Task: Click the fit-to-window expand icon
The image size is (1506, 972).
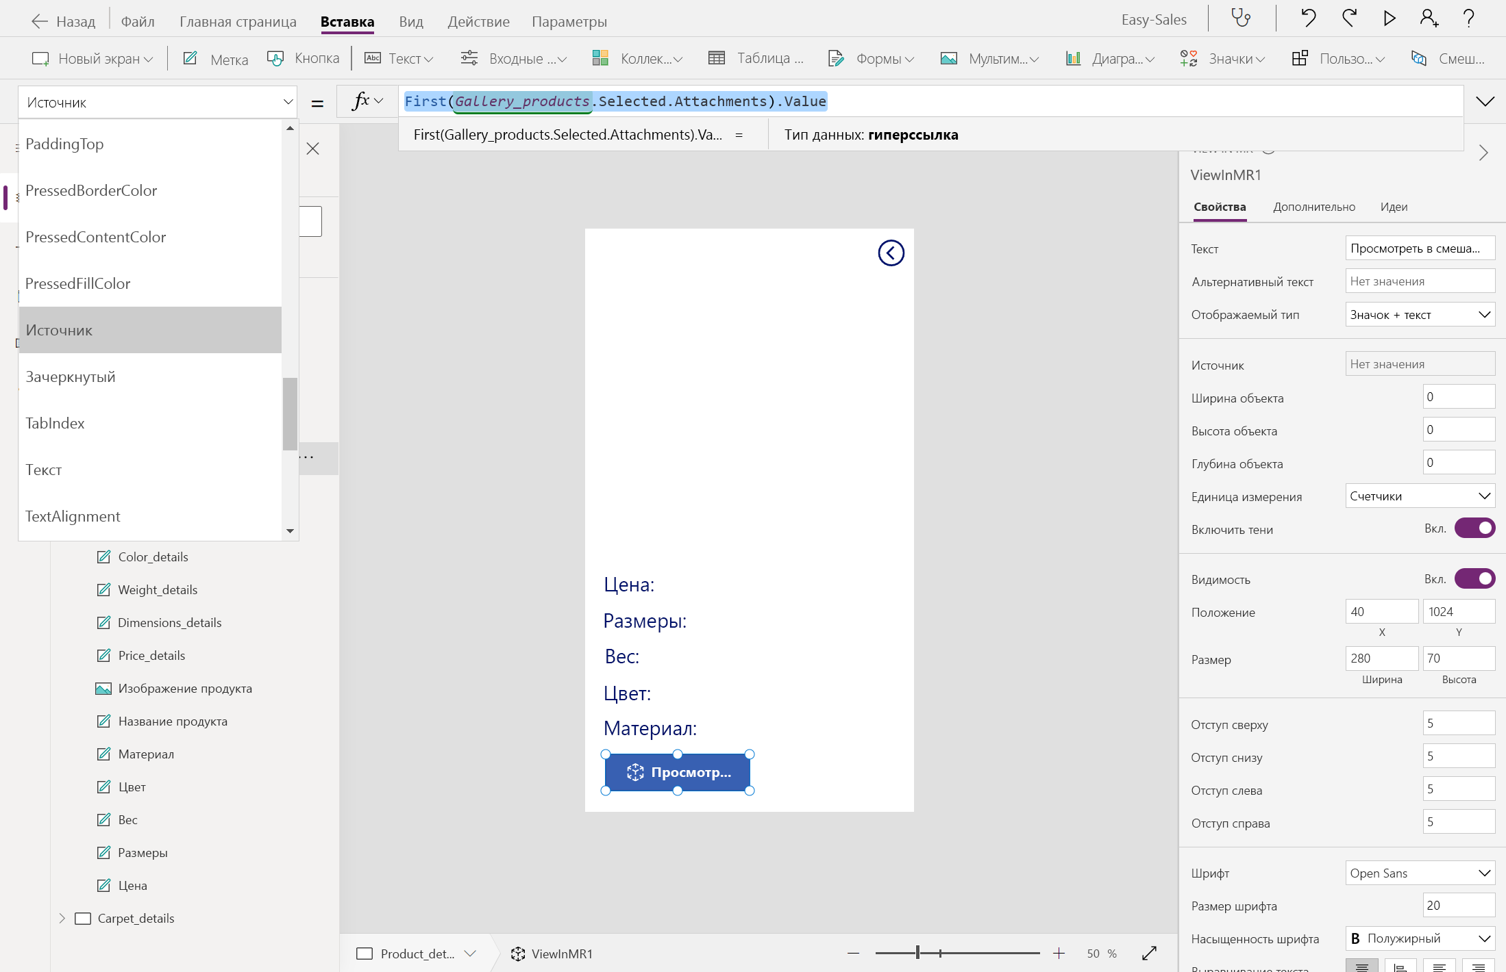Action: pos(1149,953)
